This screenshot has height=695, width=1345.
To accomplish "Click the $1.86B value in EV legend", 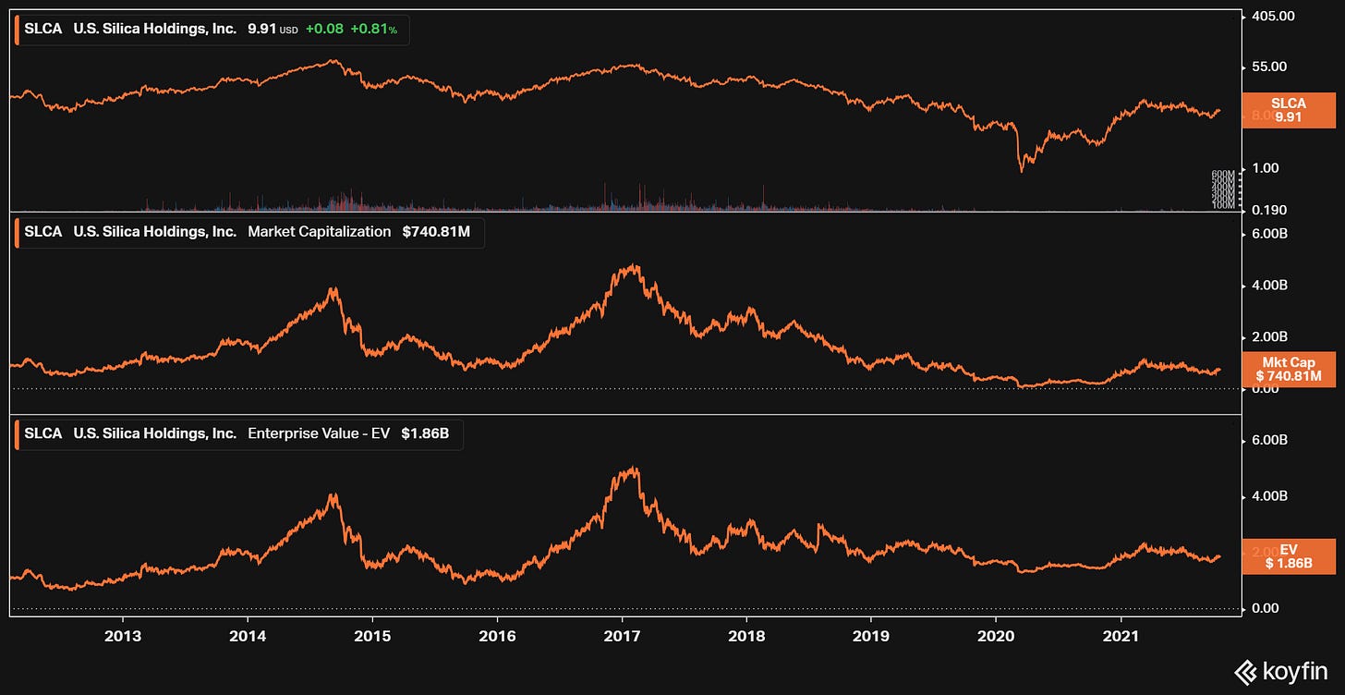I will click(425, 434).
